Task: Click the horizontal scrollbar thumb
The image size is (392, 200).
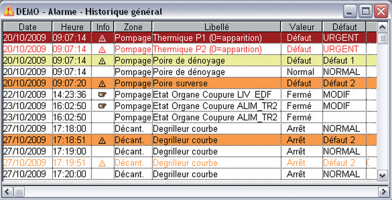Action: coord(19,191)
